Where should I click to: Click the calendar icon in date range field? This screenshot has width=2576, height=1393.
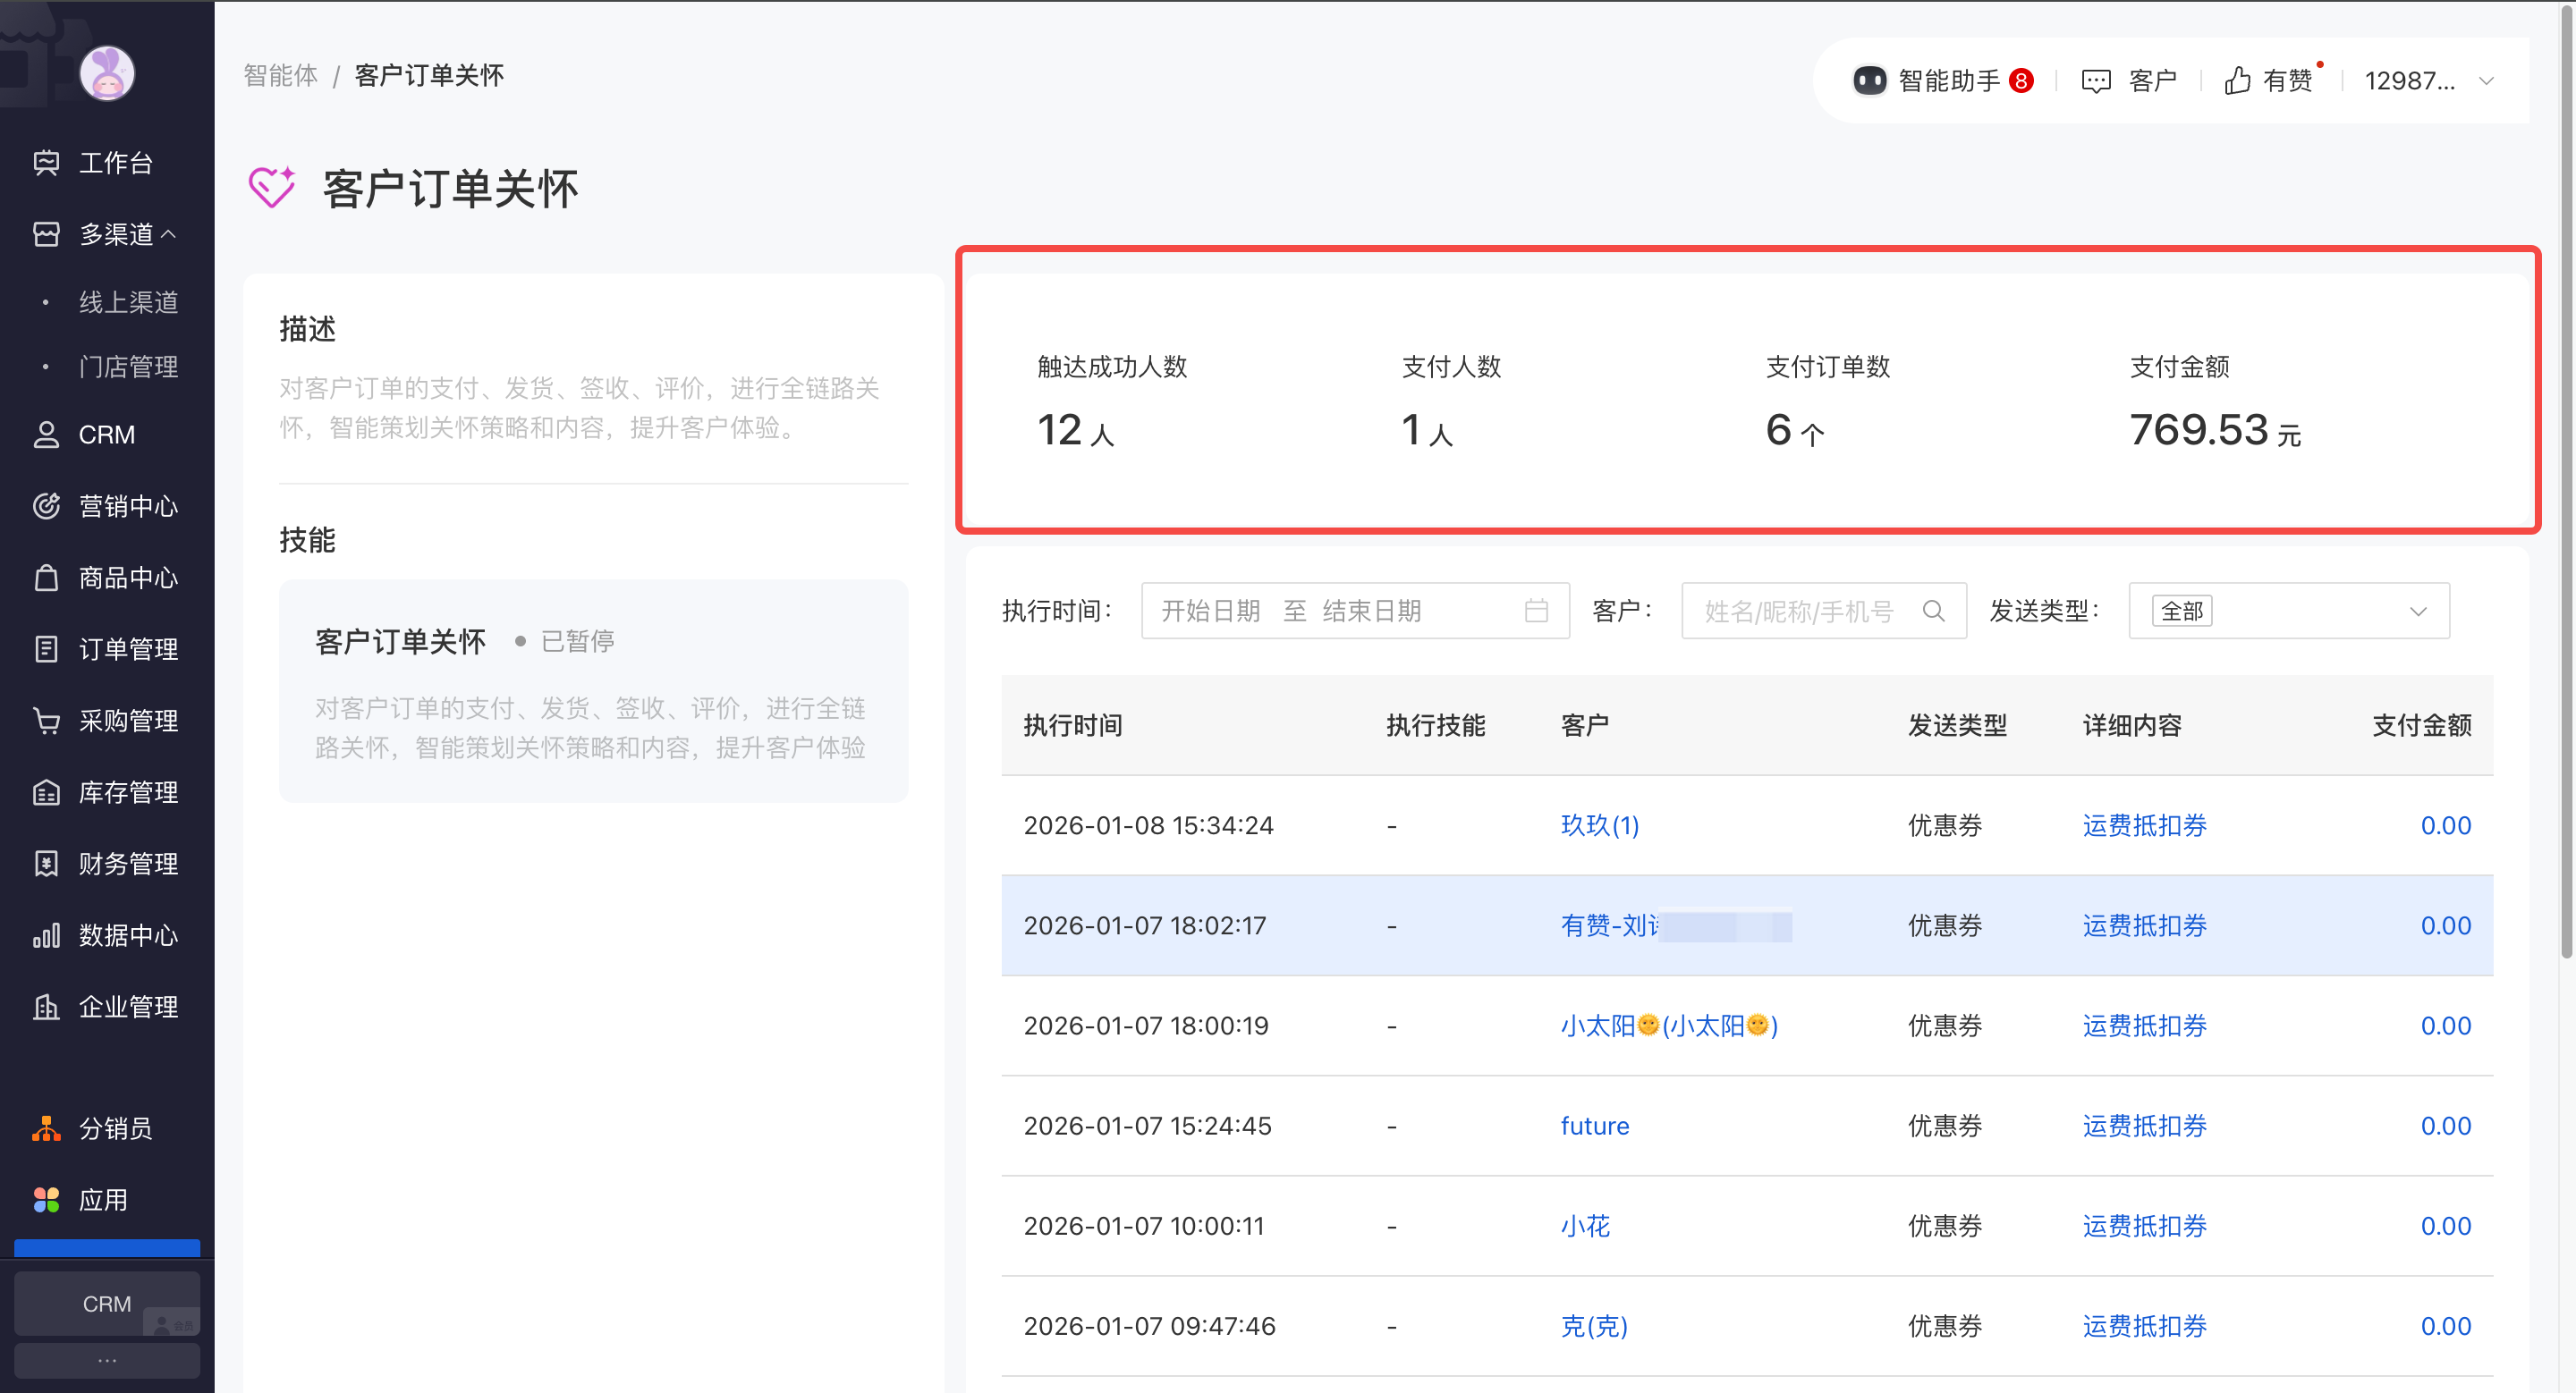(1536, 611)
